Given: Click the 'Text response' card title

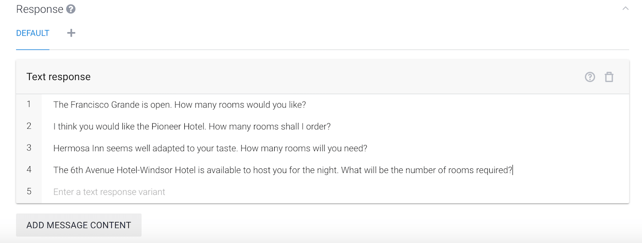Looking at the screenshot, I should 58,77.
